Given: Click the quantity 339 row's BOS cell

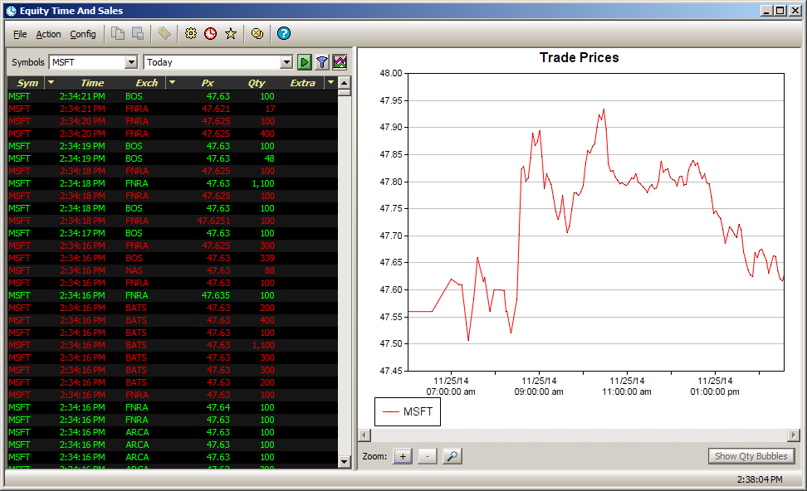Looking at the screenshot, I should point(134,258).
